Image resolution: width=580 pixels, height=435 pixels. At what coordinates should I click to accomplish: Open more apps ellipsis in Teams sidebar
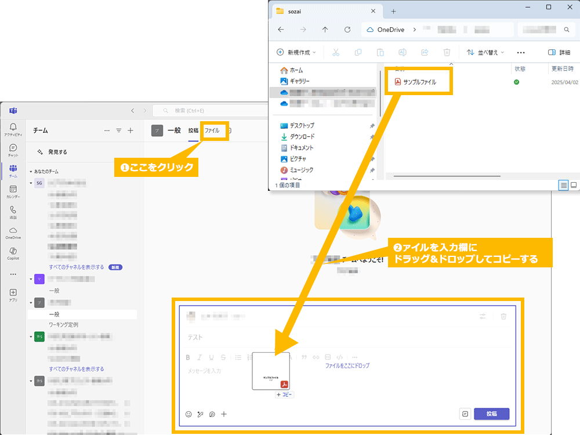pos(13,274)
